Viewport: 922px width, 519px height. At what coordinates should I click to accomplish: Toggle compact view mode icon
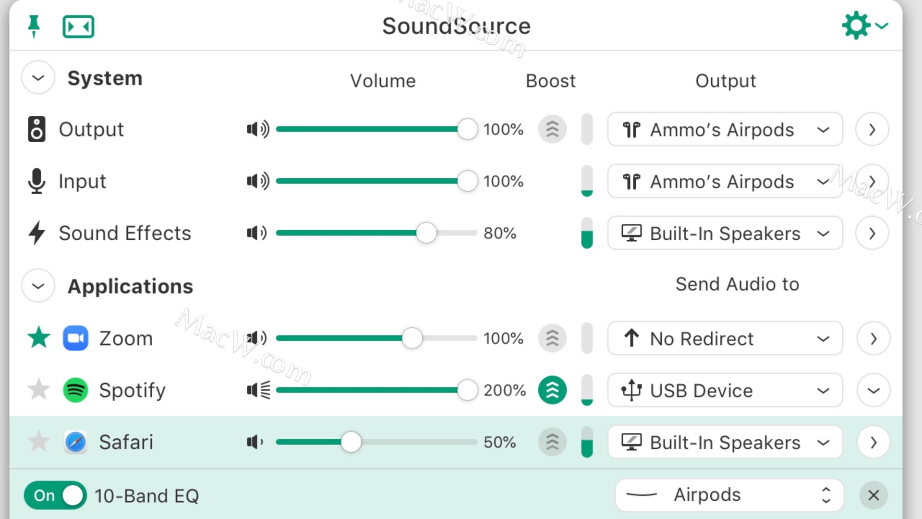pyautogui.click(x=78, y=26)
